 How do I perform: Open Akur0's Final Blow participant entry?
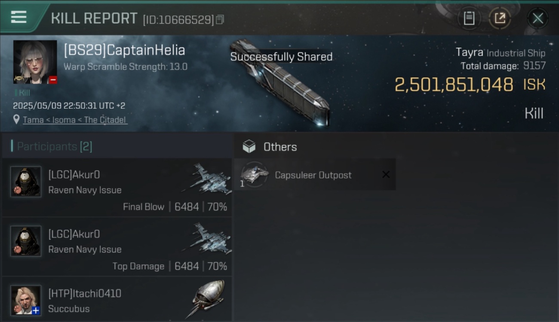pyautogui.click(x=117, y=188)
